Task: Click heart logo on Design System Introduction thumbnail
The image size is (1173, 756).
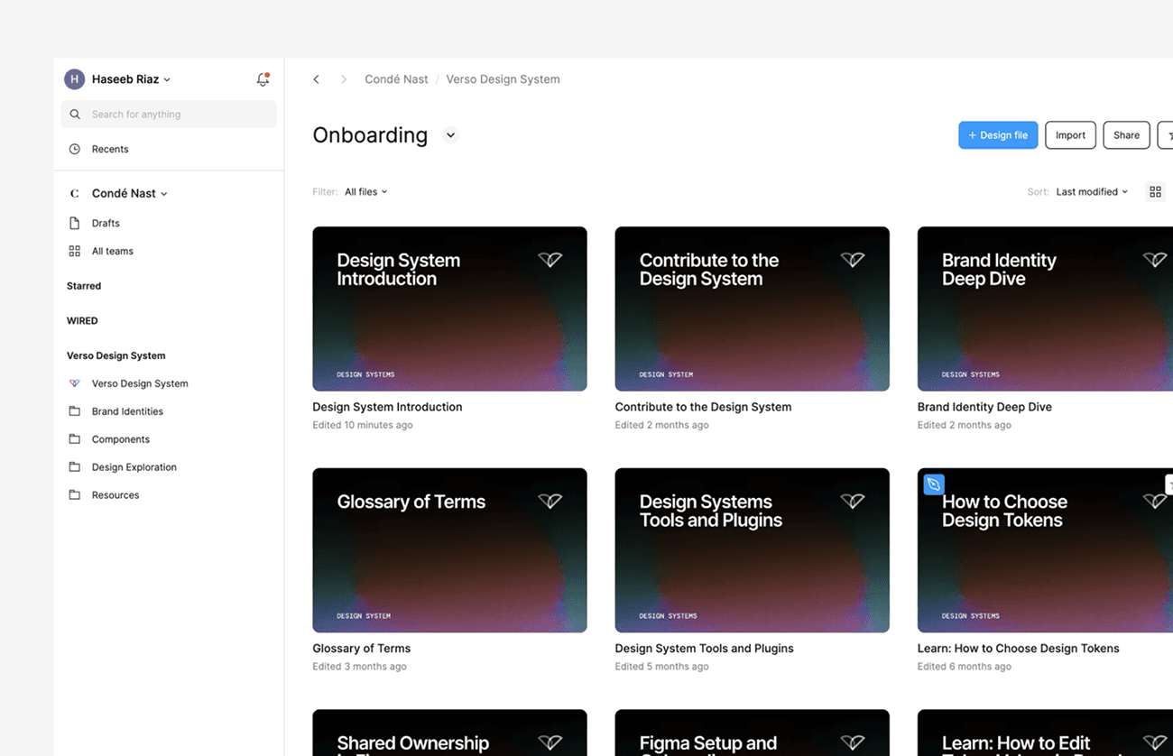Action: tap(550, 260)
